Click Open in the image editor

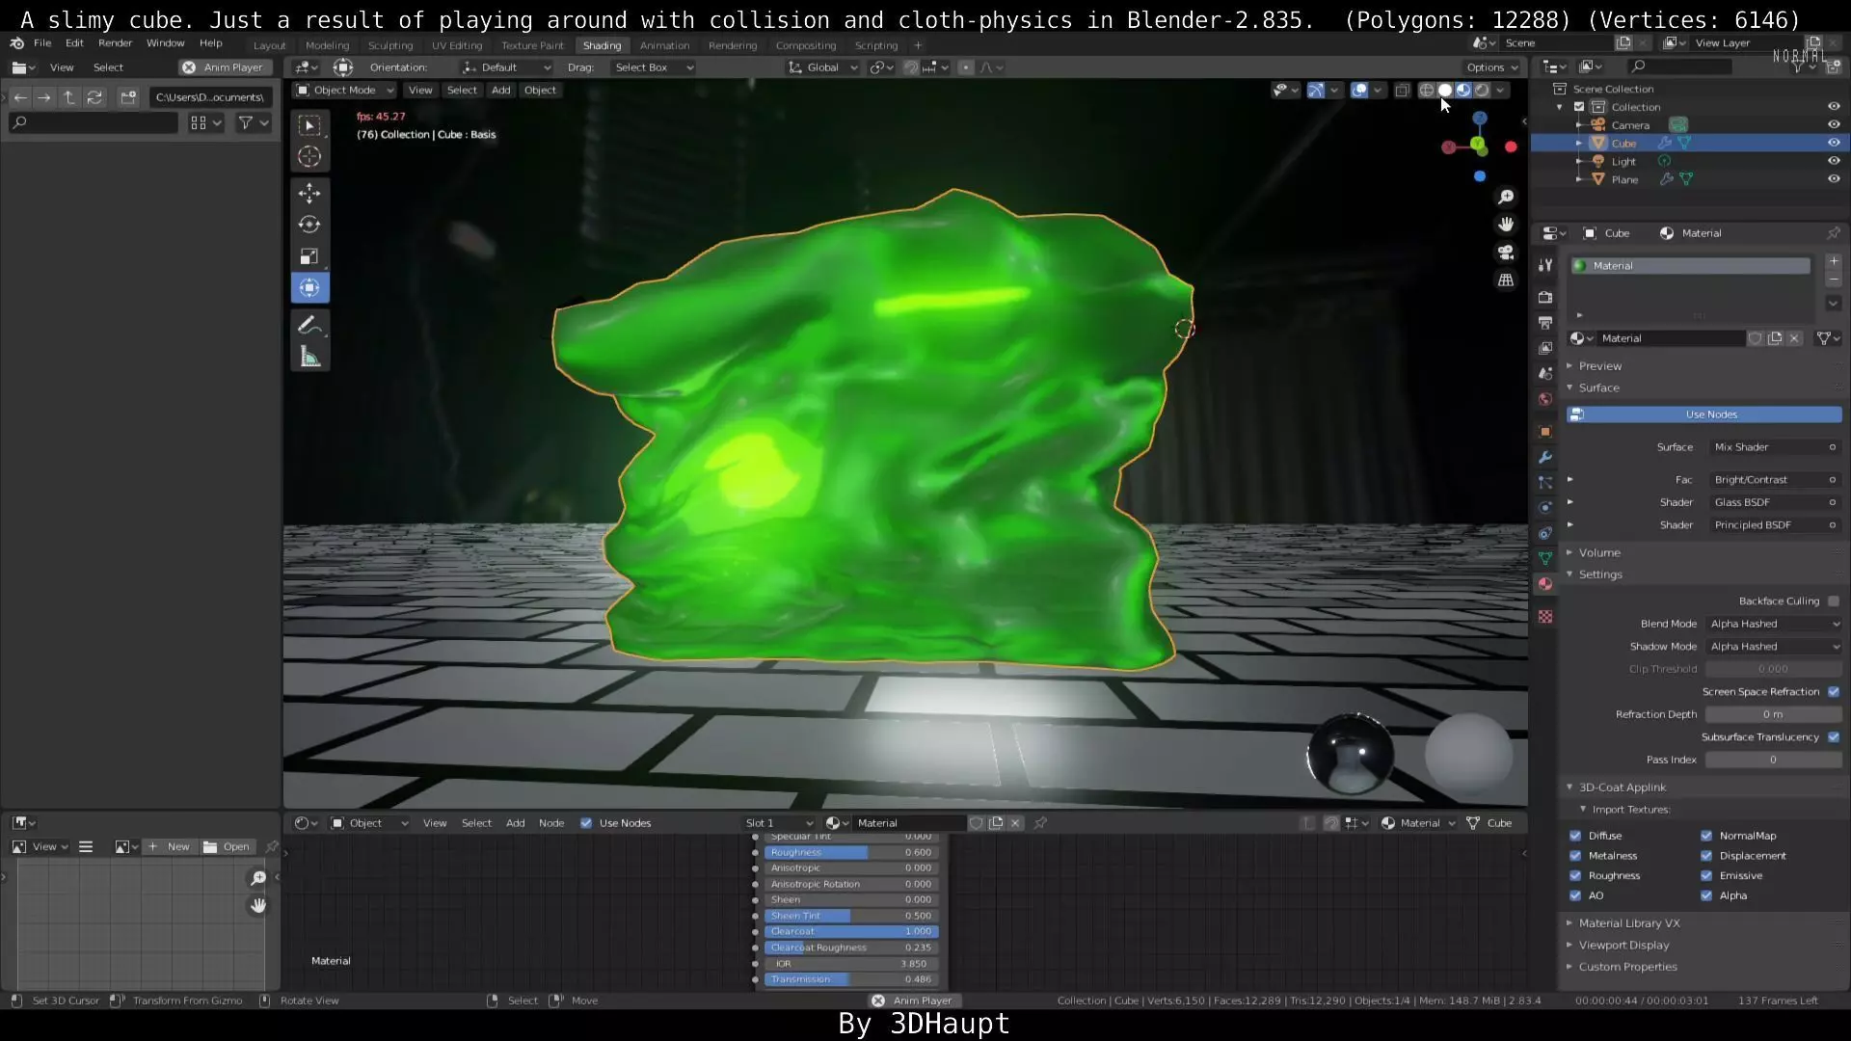tap(228, 846)
